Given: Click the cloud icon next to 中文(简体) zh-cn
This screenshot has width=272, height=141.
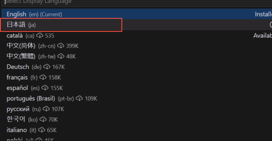Looking at the screenshot, I should [61, 46].
